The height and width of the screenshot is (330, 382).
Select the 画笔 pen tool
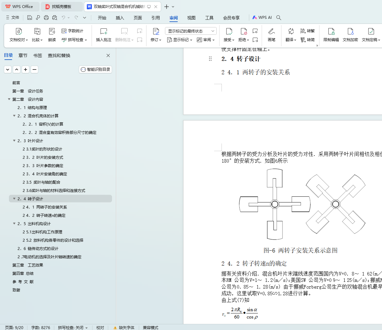(271, 35)
